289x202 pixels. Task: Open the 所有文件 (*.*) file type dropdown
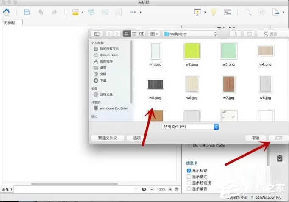[x=190, y=127]
